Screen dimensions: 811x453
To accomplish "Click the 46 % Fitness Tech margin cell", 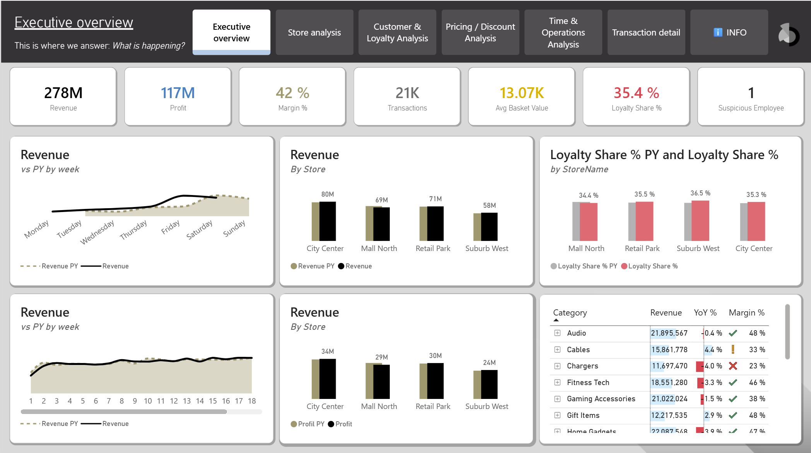I will 757,382.
